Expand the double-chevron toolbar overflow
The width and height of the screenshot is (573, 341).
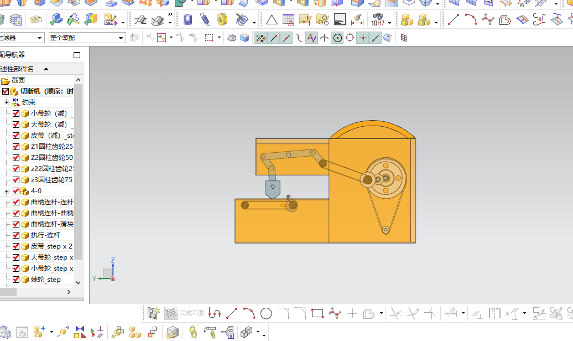pos(170,14)
